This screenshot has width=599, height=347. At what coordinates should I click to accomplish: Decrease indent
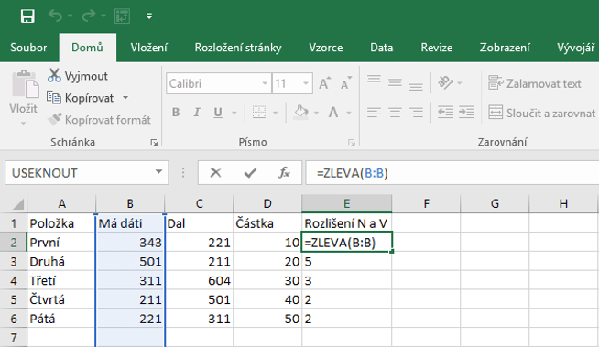pyautogui.click(x=445, y=113)
